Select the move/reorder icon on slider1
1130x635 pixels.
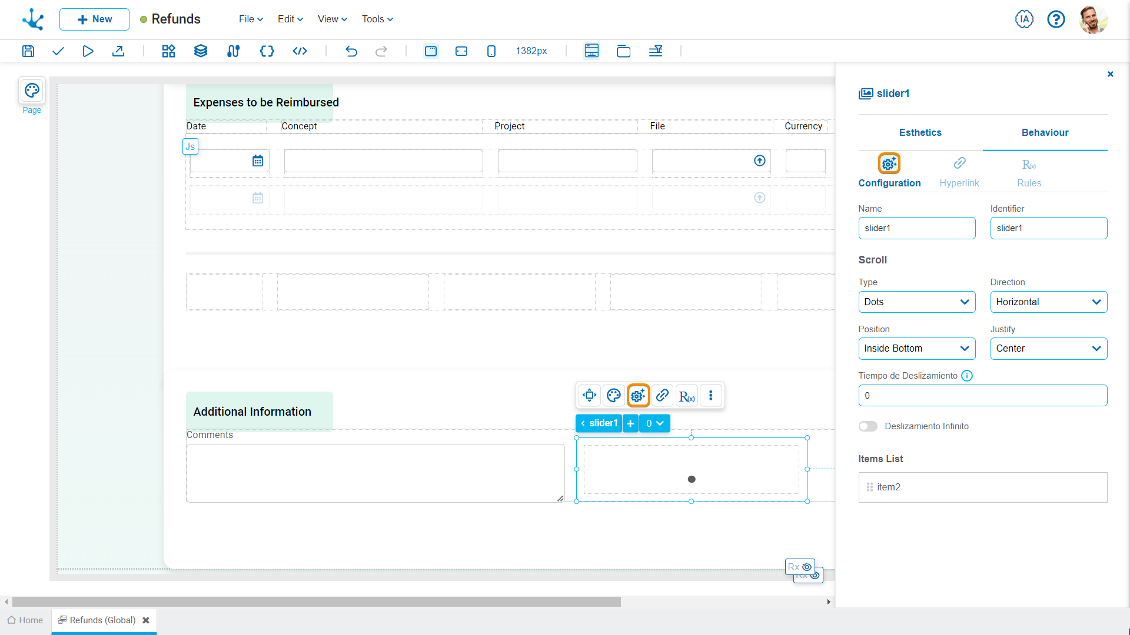(590, 396)
